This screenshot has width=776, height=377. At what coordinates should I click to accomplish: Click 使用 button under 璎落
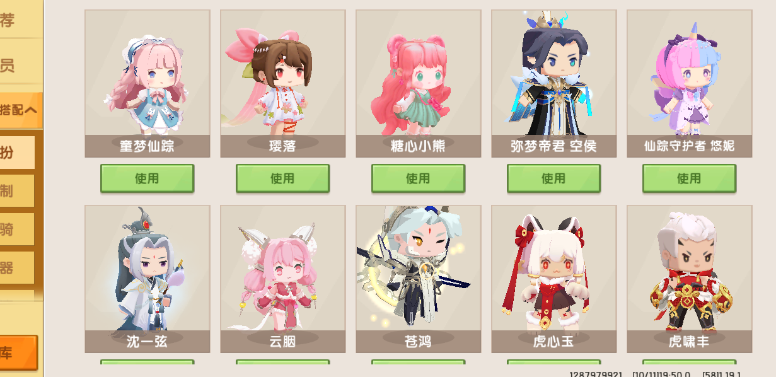click(282, 178)
